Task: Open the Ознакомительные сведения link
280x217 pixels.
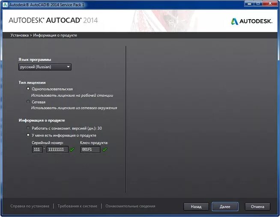Action: (130, 206)
